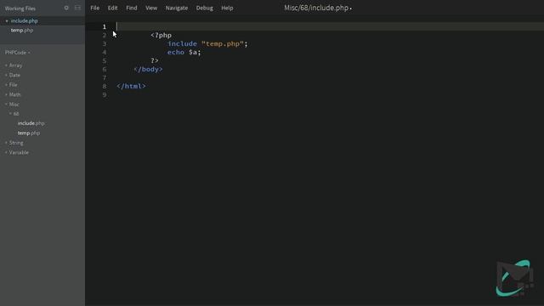Click the split view icon in sidebar header
The height and width of the screenshot is (306, 544).
click(x=77, y=8)
